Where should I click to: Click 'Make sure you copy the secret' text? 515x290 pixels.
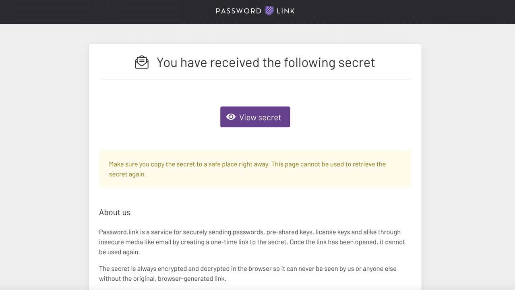click(x=152, y=164)
